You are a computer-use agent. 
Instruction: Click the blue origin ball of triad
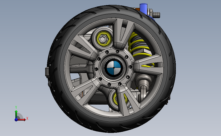(16, 120)
